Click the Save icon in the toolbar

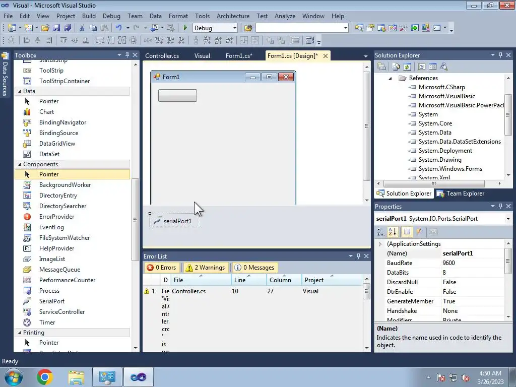(56, 28)
